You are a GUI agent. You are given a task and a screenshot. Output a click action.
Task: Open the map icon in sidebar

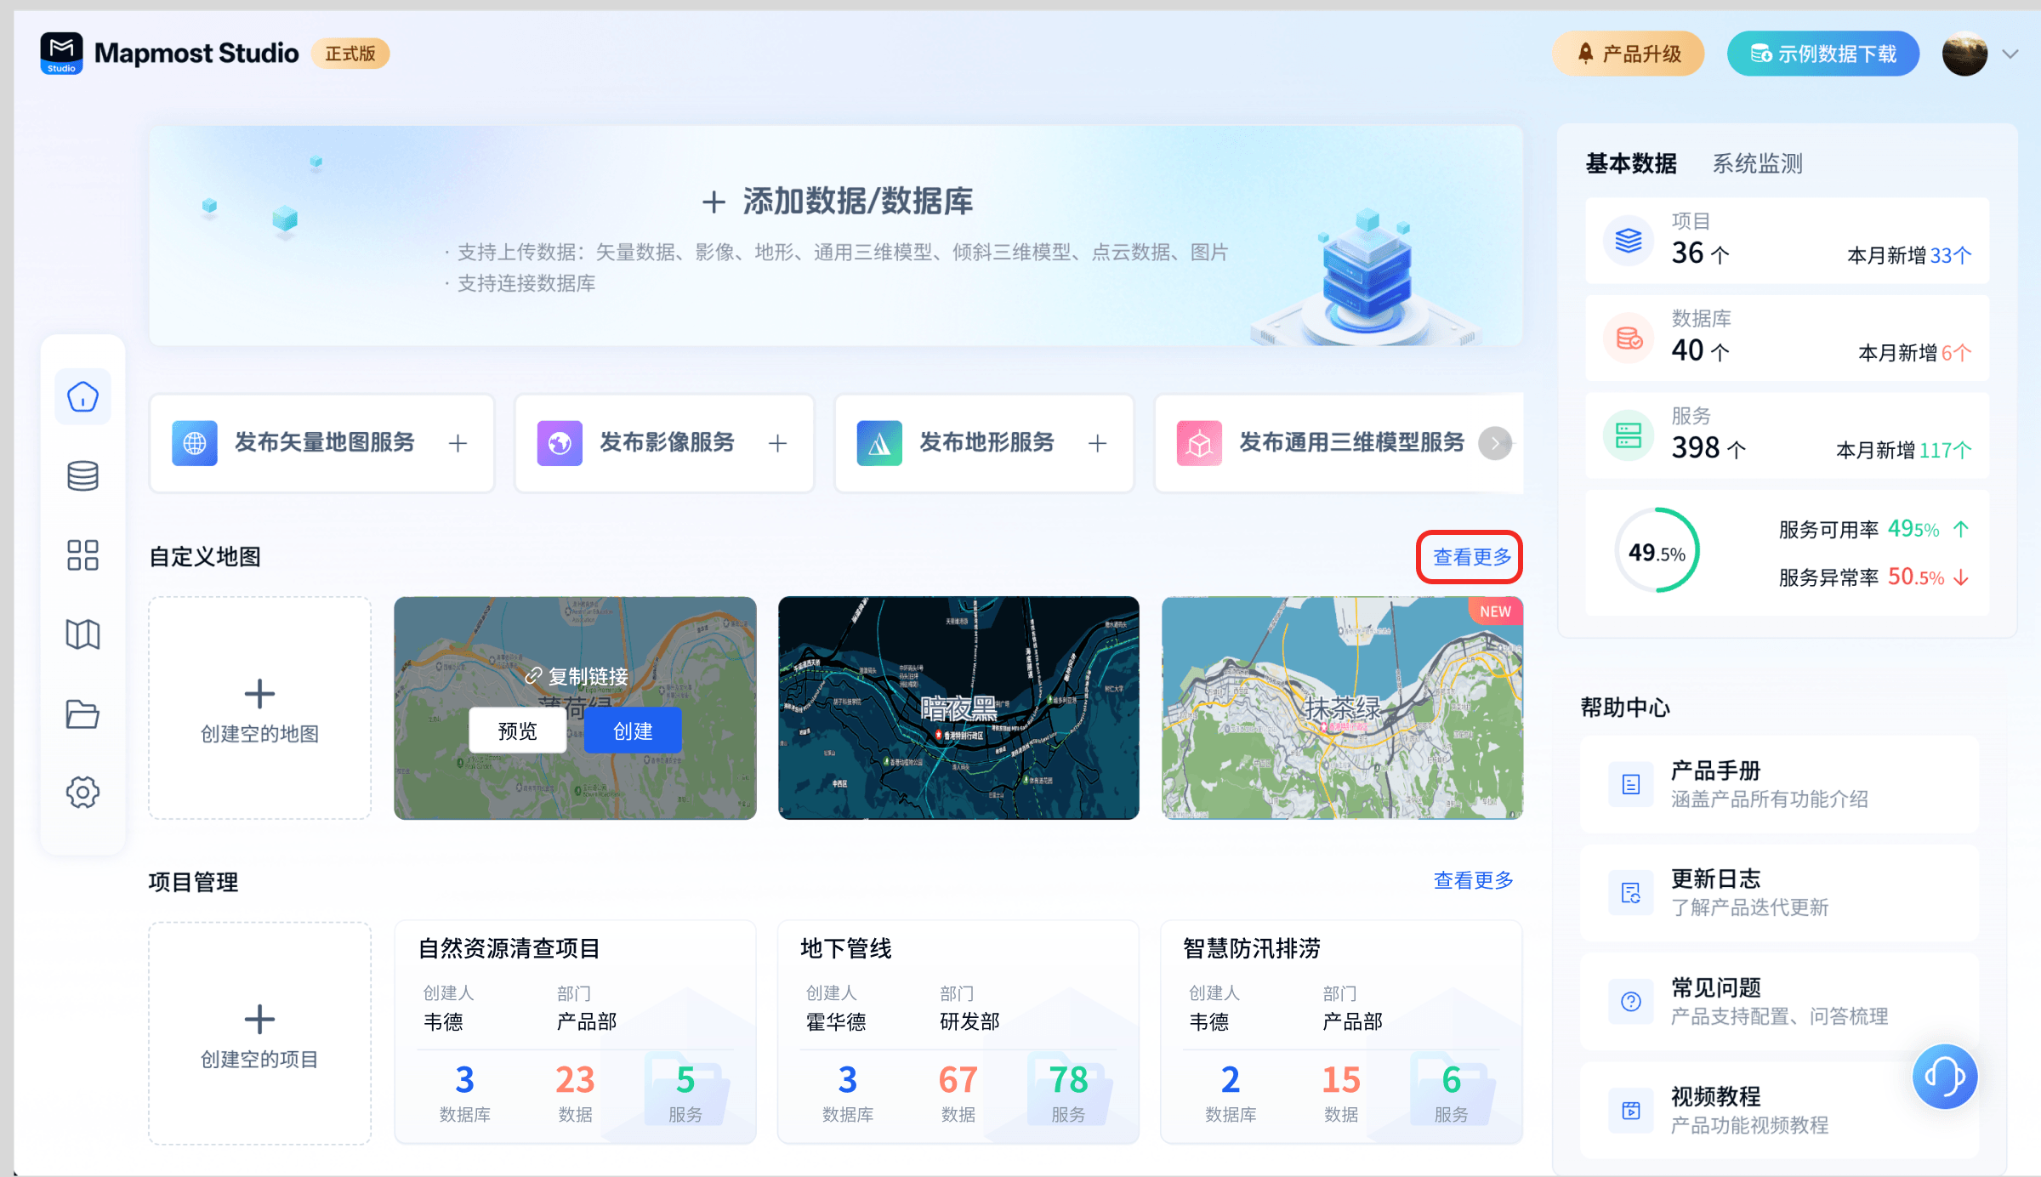(82, 634)
